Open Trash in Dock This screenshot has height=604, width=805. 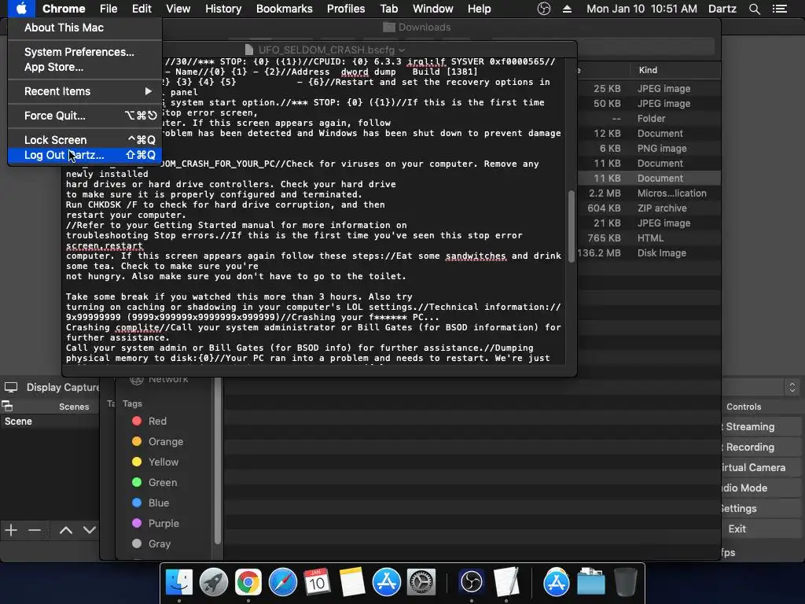625,582
